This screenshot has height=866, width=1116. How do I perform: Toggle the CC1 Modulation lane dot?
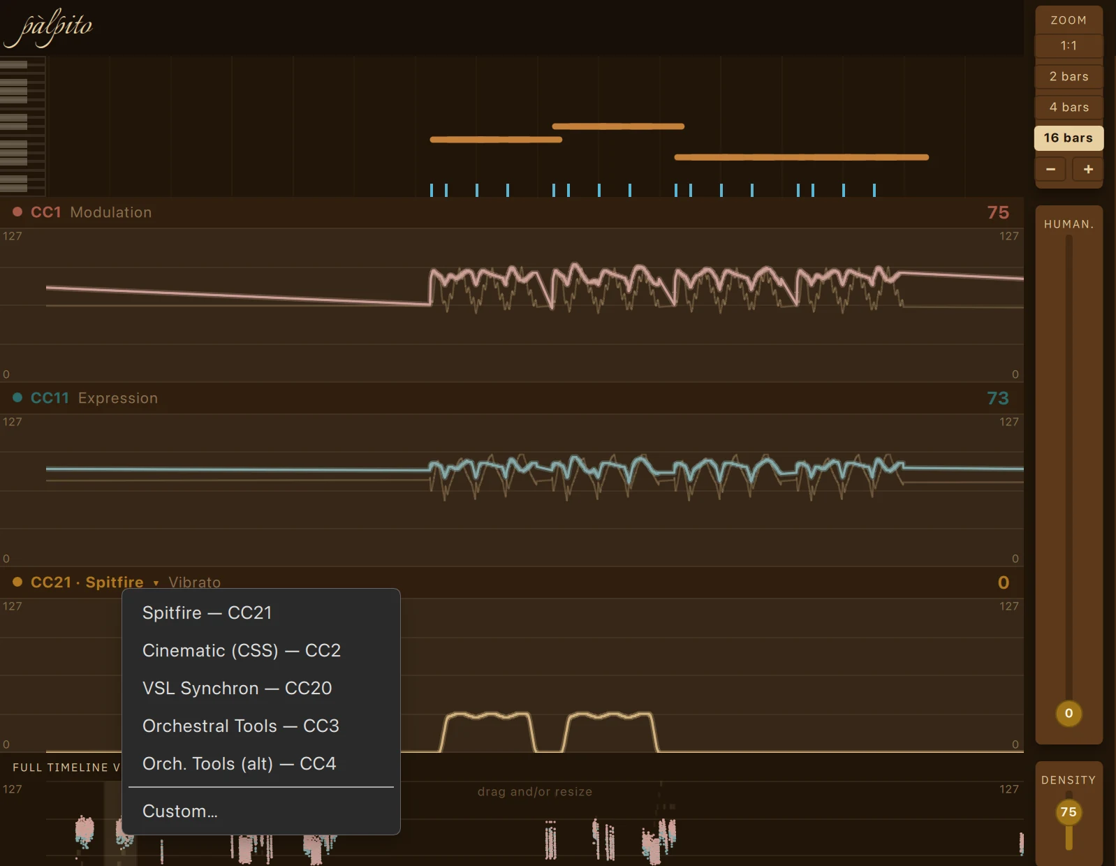point(17,212)
